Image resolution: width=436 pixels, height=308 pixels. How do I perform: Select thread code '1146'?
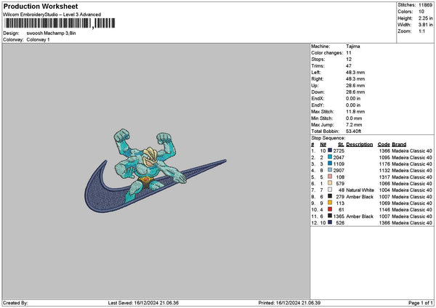pyautogui.click(x=384, y=210)
